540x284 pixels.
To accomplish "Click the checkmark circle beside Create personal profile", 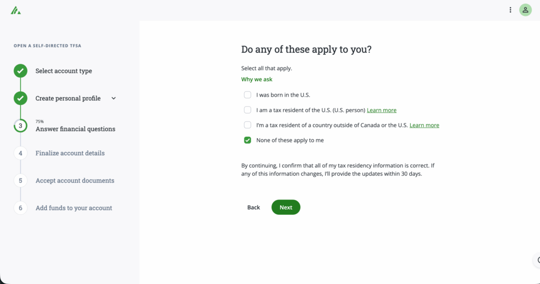I will pos(21,98).
